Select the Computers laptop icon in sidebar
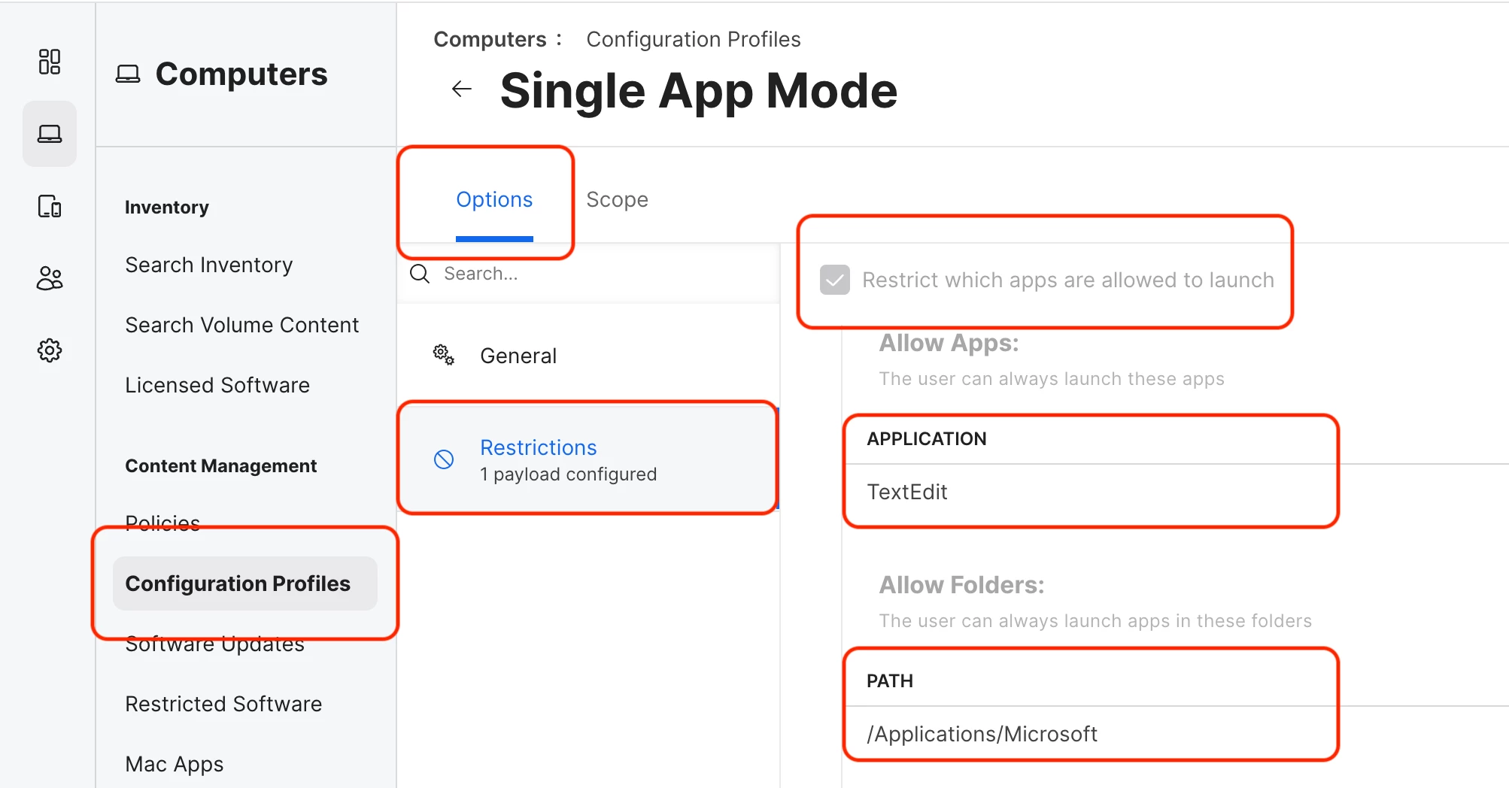The image size is (1509, 788). (x=50, y=134)
